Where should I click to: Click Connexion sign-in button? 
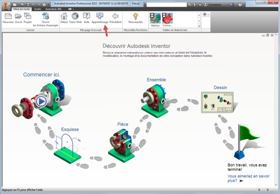pos(213,5)
